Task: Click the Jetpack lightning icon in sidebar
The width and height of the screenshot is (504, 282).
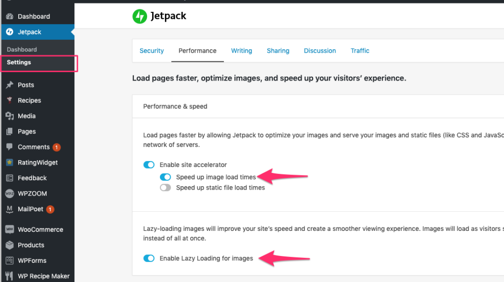Action: 10,32
